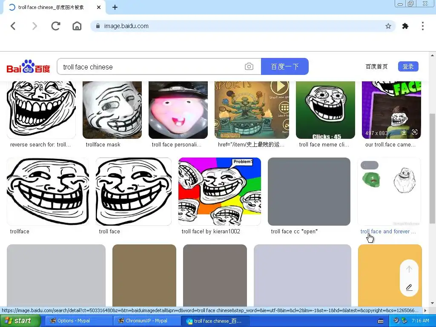Click the browser forward arrow
The width and height of the screenshot is (436, 327).
(x=34, y=26)
